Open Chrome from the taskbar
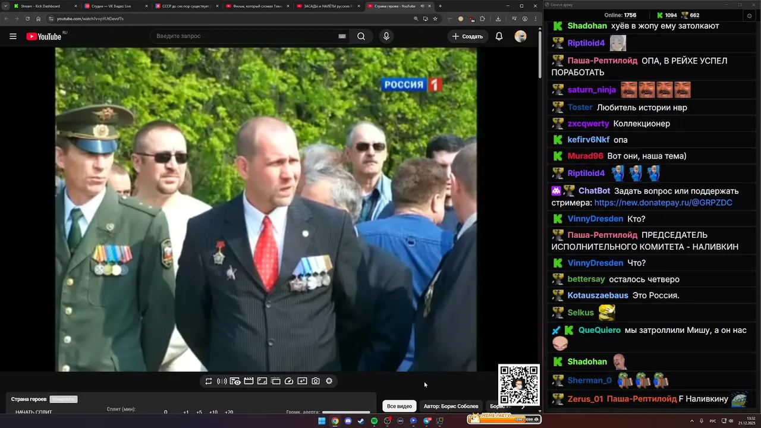 [335, 421]
